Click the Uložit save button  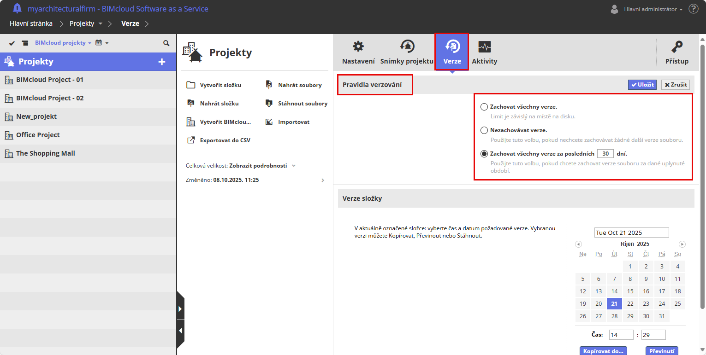(x=642, y=85)
